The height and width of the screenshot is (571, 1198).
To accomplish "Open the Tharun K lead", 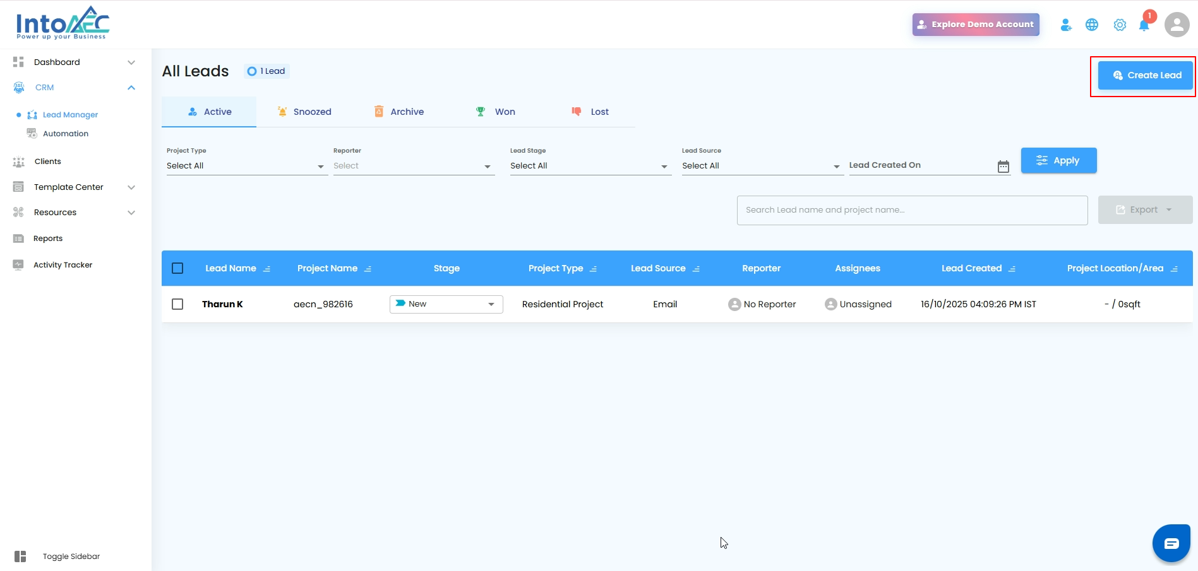I will [x=222, y=304].
